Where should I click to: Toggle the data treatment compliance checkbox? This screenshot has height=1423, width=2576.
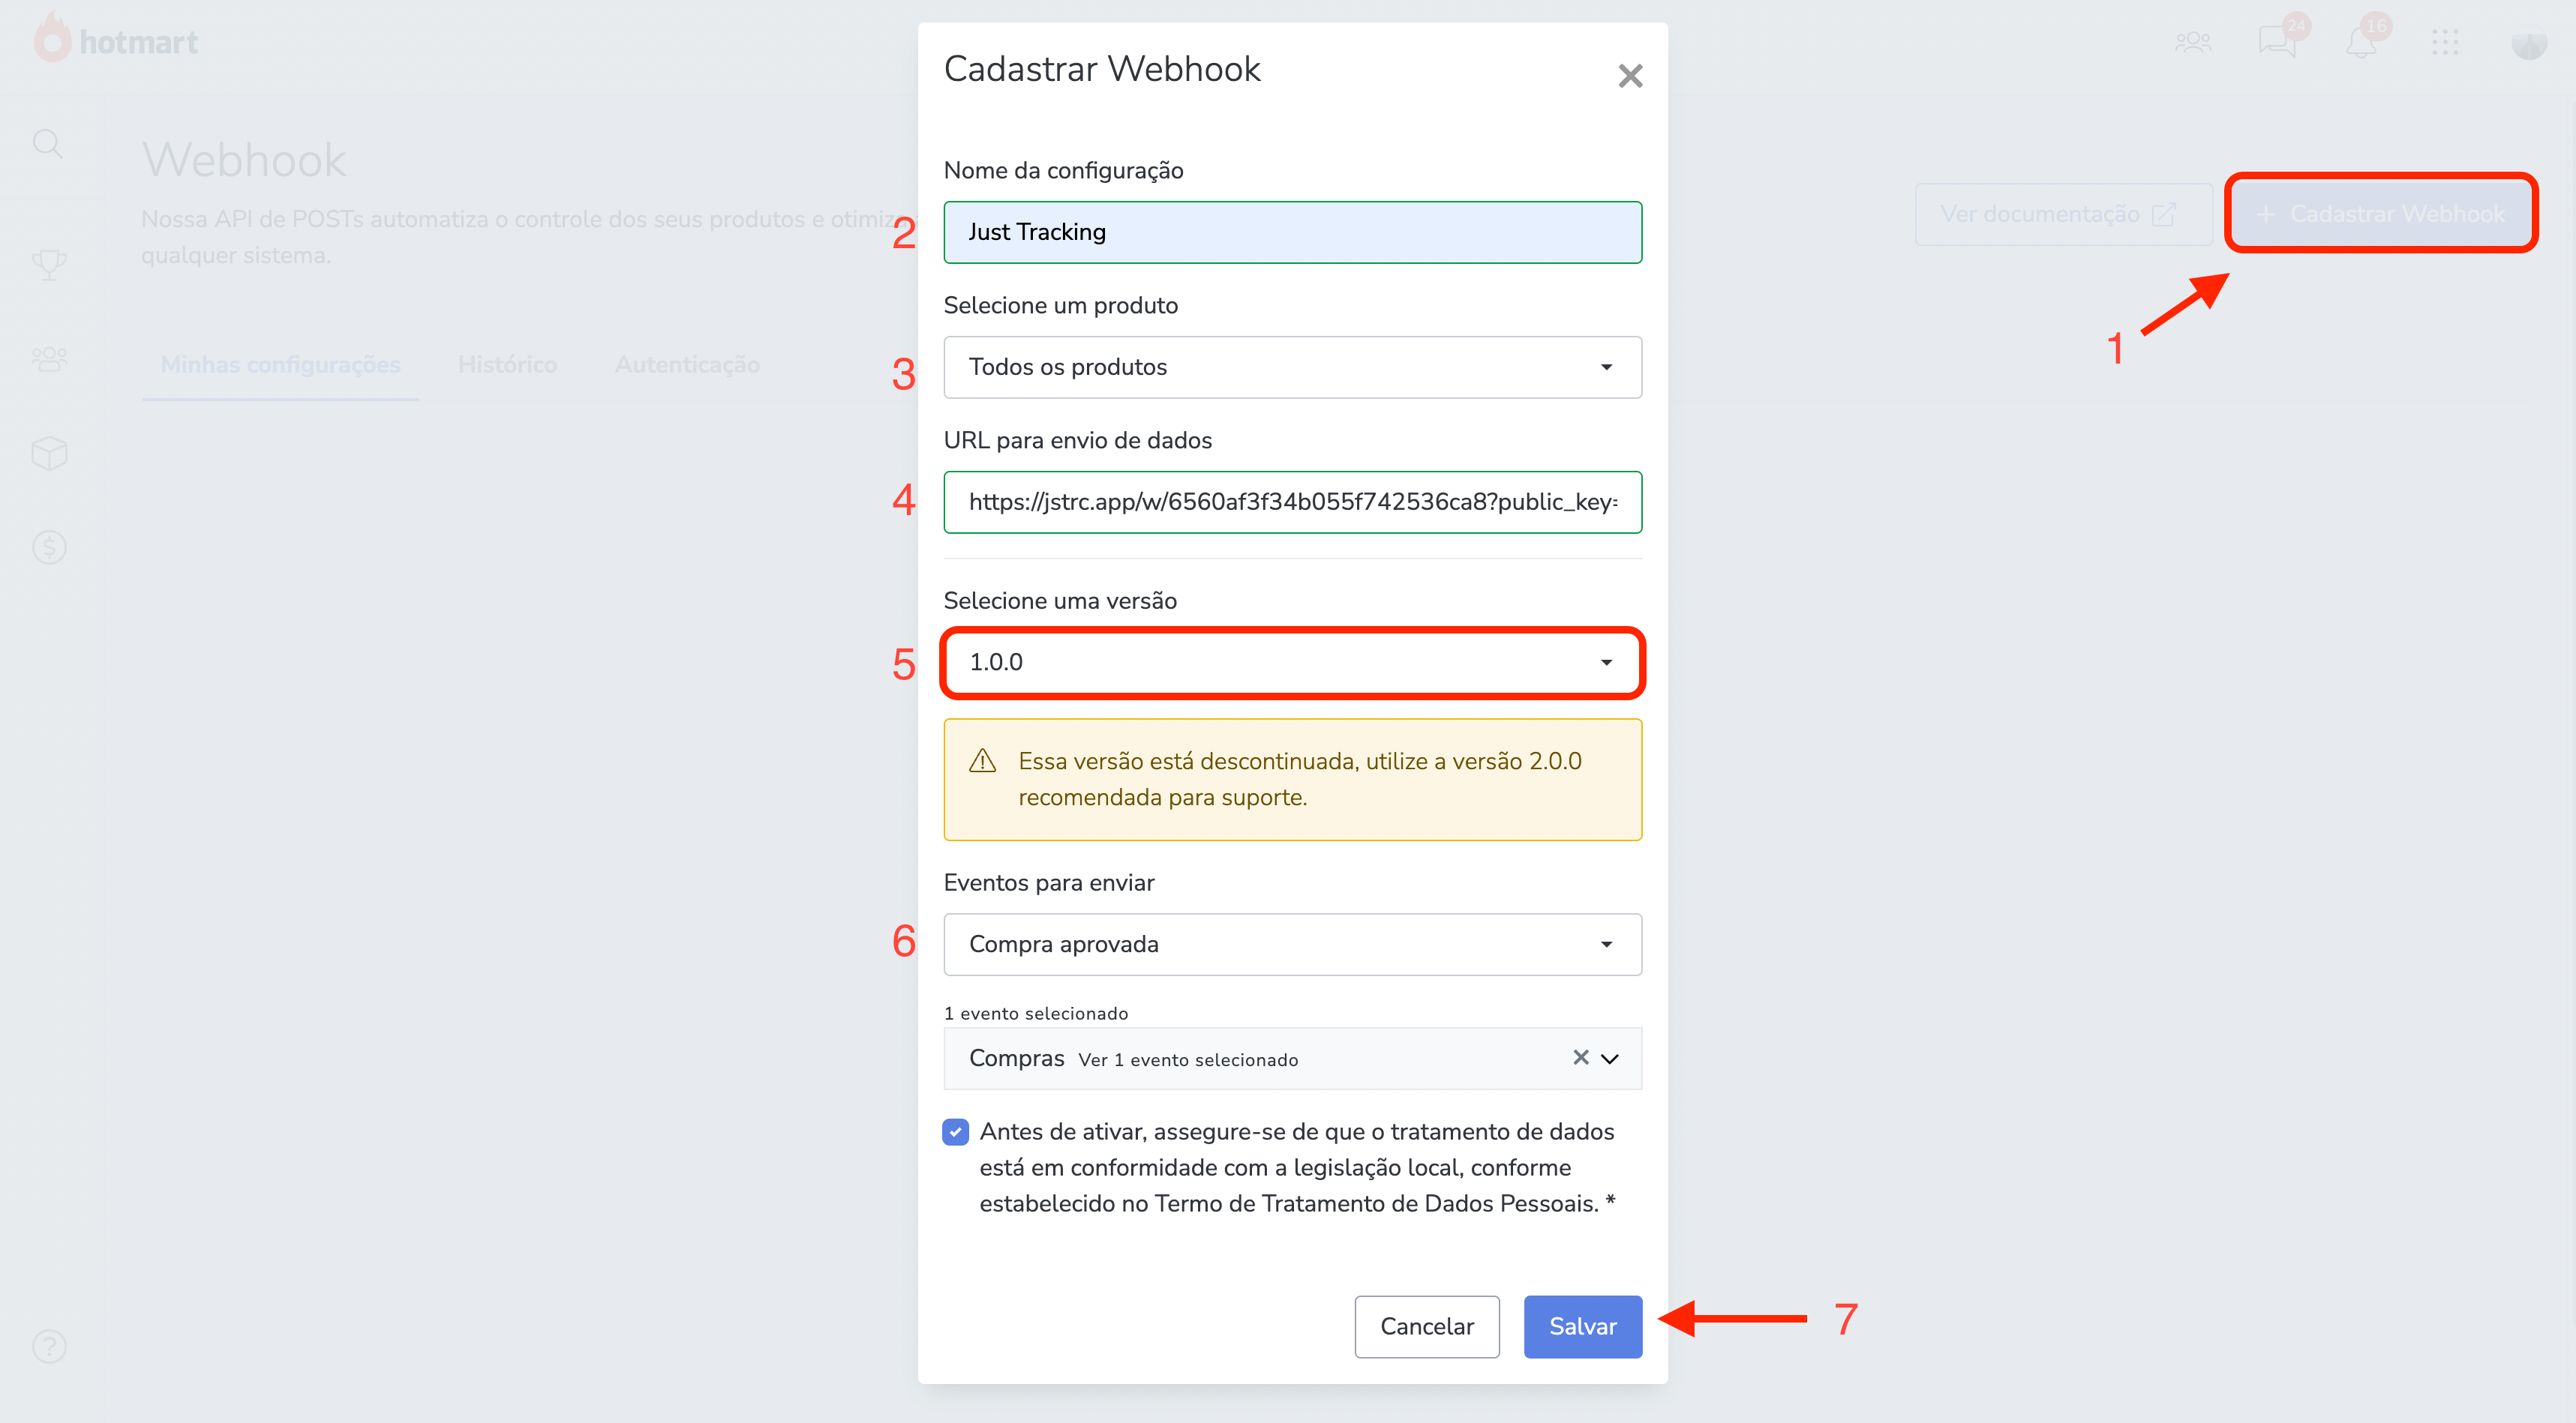click(x=955, y=1131)
